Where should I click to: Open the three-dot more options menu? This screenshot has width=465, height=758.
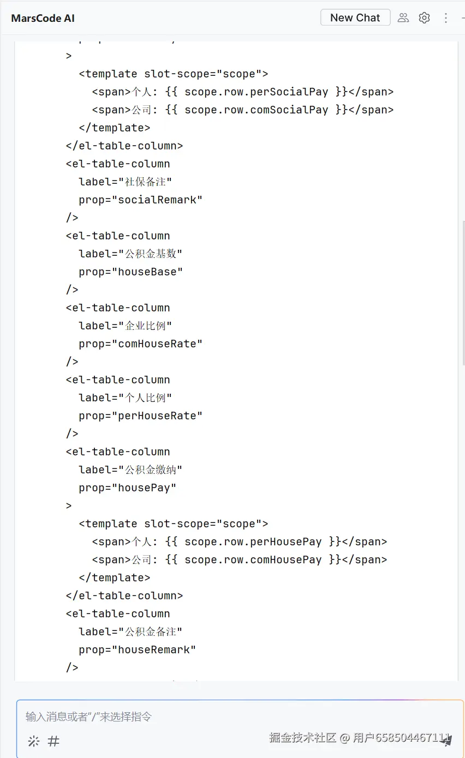(x=445, y=18)
